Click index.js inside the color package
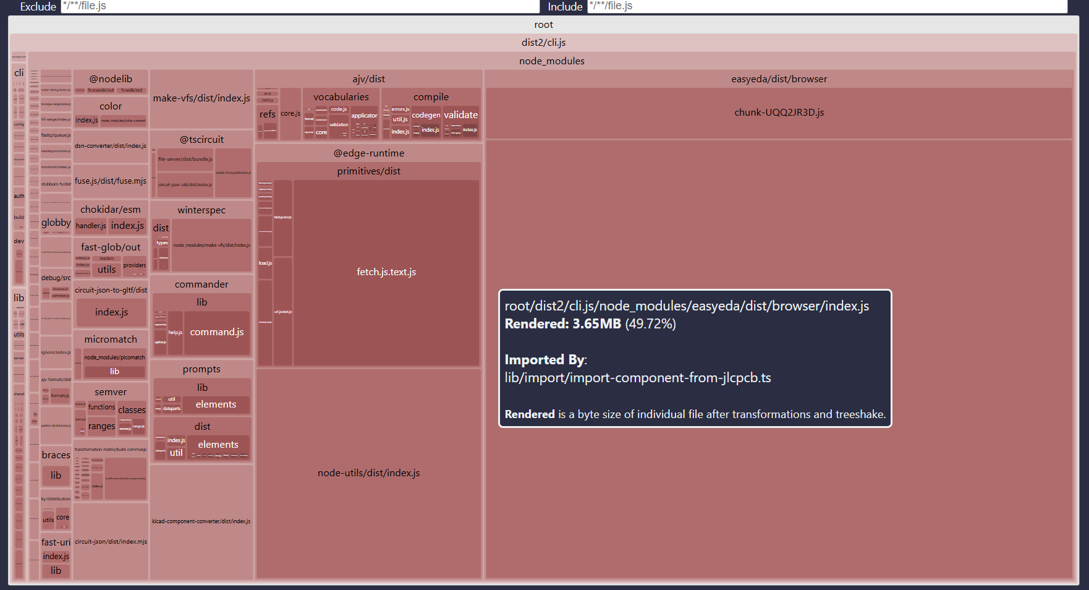 point(87,120)
